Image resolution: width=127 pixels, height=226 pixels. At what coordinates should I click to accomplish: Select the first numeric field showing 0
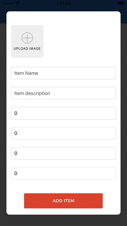pos(63,113)
